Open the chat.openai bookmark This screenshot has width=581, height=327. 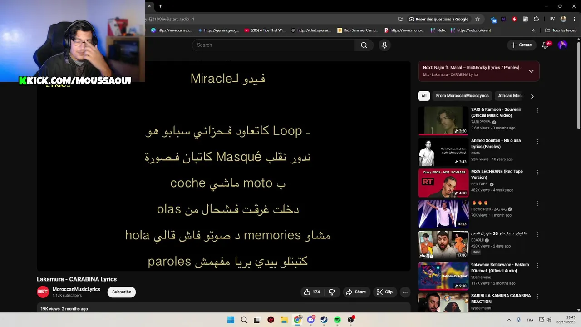coord(311,30)
